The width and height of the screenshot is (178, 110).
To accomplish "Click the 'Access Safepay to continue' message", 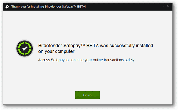I will (x=86, y=60).
